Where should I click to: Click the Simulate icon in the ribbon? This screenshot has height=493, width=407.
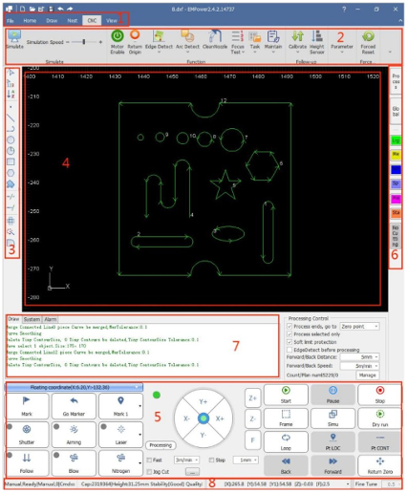click(x=14, y=36)
